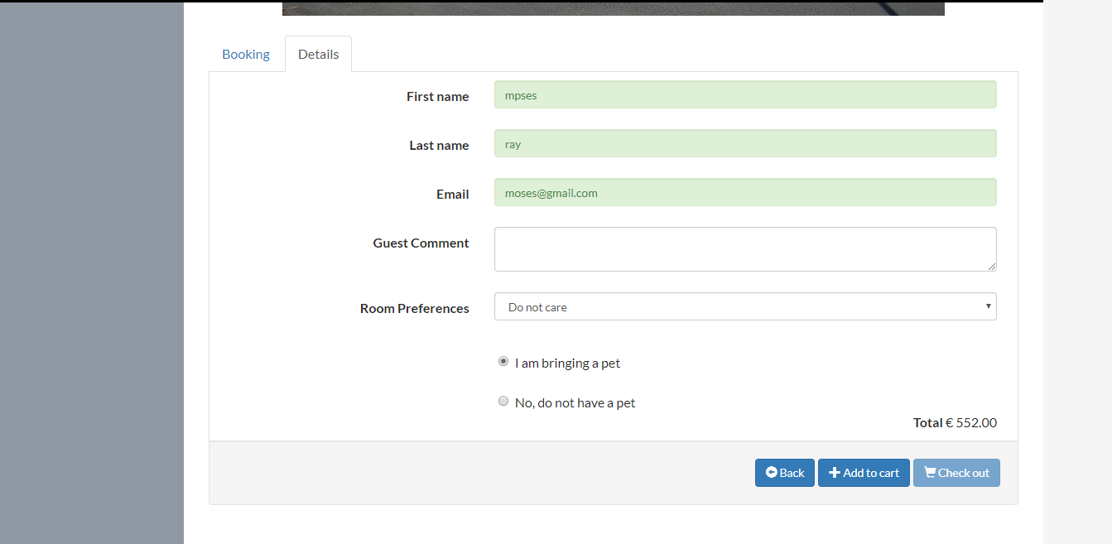Click the Guest Comment label
The width and height of the screenshot is (1112, 544).
tap(421, 243)
